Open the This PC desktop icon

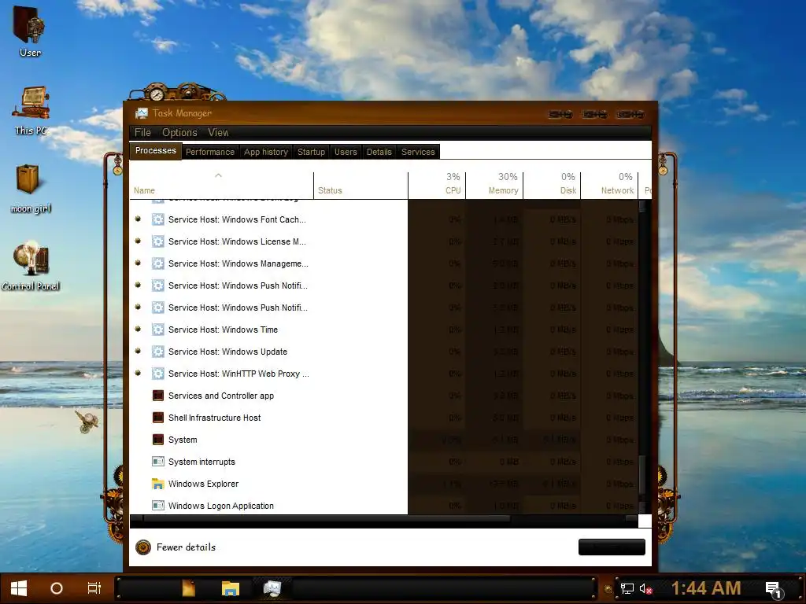click(31, 109)
